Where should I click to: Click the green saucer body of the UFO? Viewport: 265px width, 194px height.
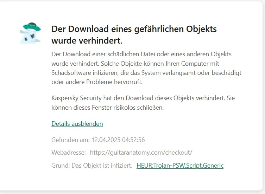tap(32, 27)
